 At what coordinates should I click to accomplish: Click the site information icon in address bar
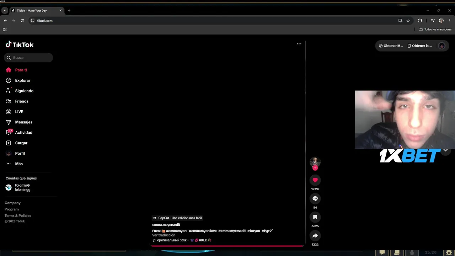pos(33,21)
